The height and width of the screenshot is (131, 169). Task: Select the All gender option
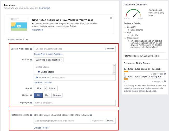[38, 95]
